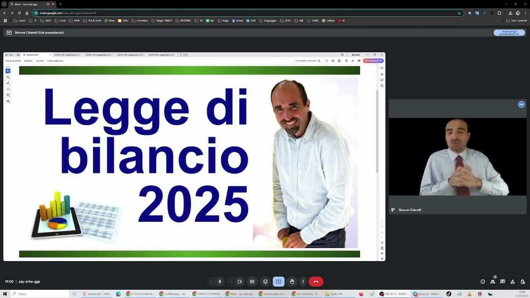Mute the microphone in Meet controls
The image size is (530, 298).
(x=220, y=281)
